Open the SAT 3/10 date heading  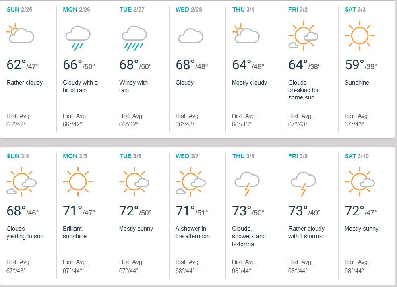[357, 156]
